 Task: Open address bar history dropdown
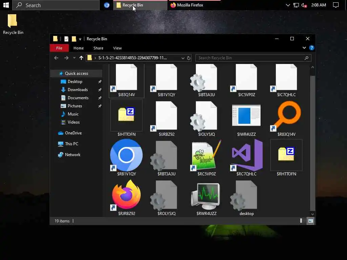183,58
